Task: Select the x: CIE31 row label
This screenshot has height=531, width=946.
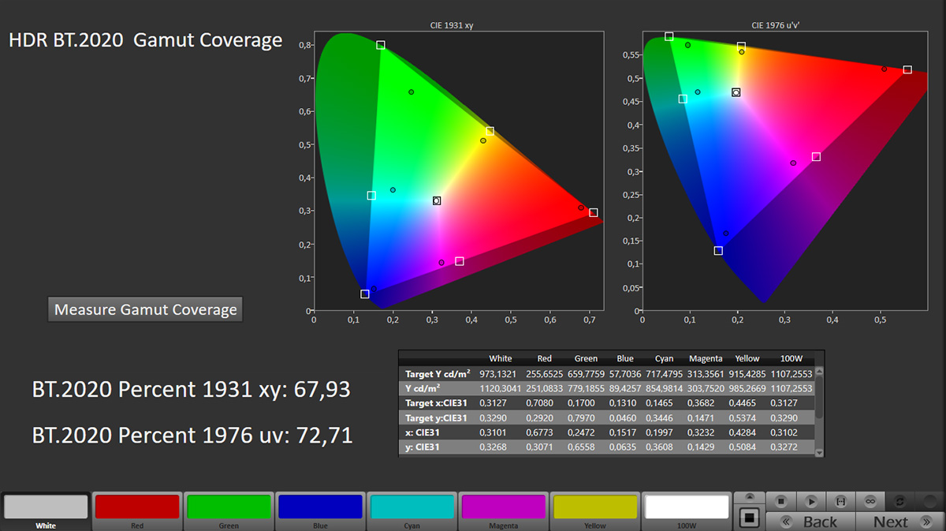Action: pyautogui.click(x=423, y=434)
